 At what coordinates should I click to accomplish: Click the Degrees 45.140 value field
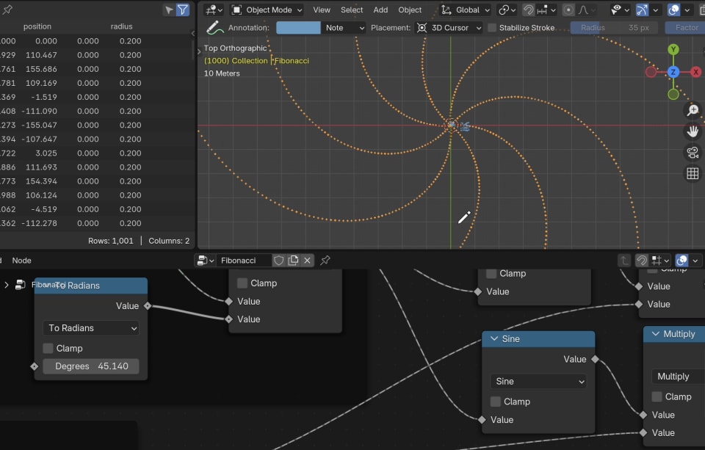[x=91, y=366]
